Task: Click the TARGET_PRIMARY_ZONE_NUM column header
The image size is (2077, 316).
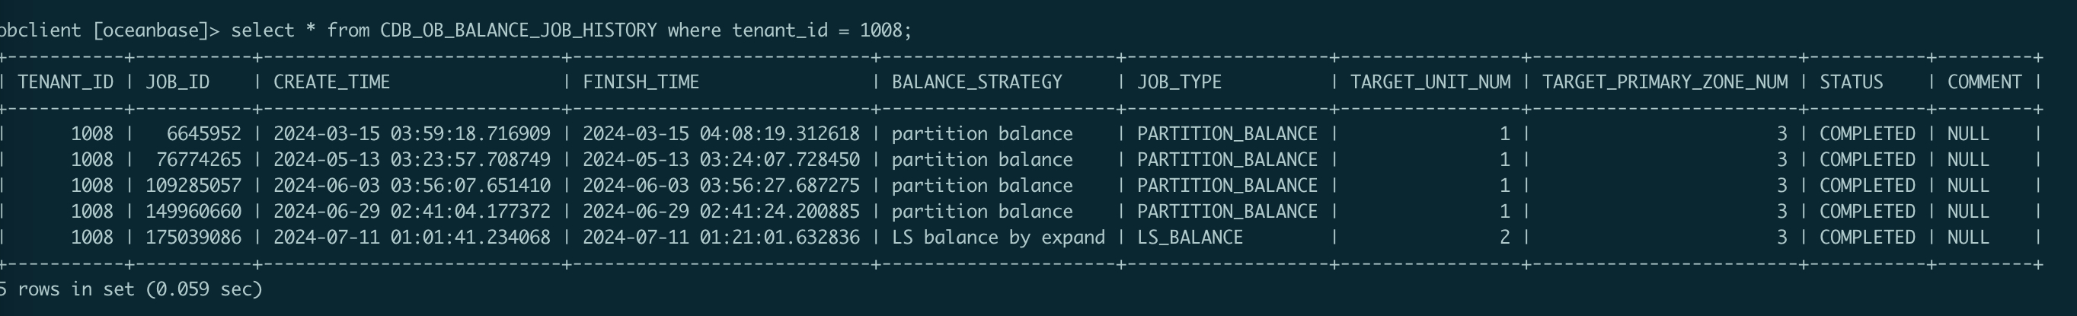Action: [1665, 82]
